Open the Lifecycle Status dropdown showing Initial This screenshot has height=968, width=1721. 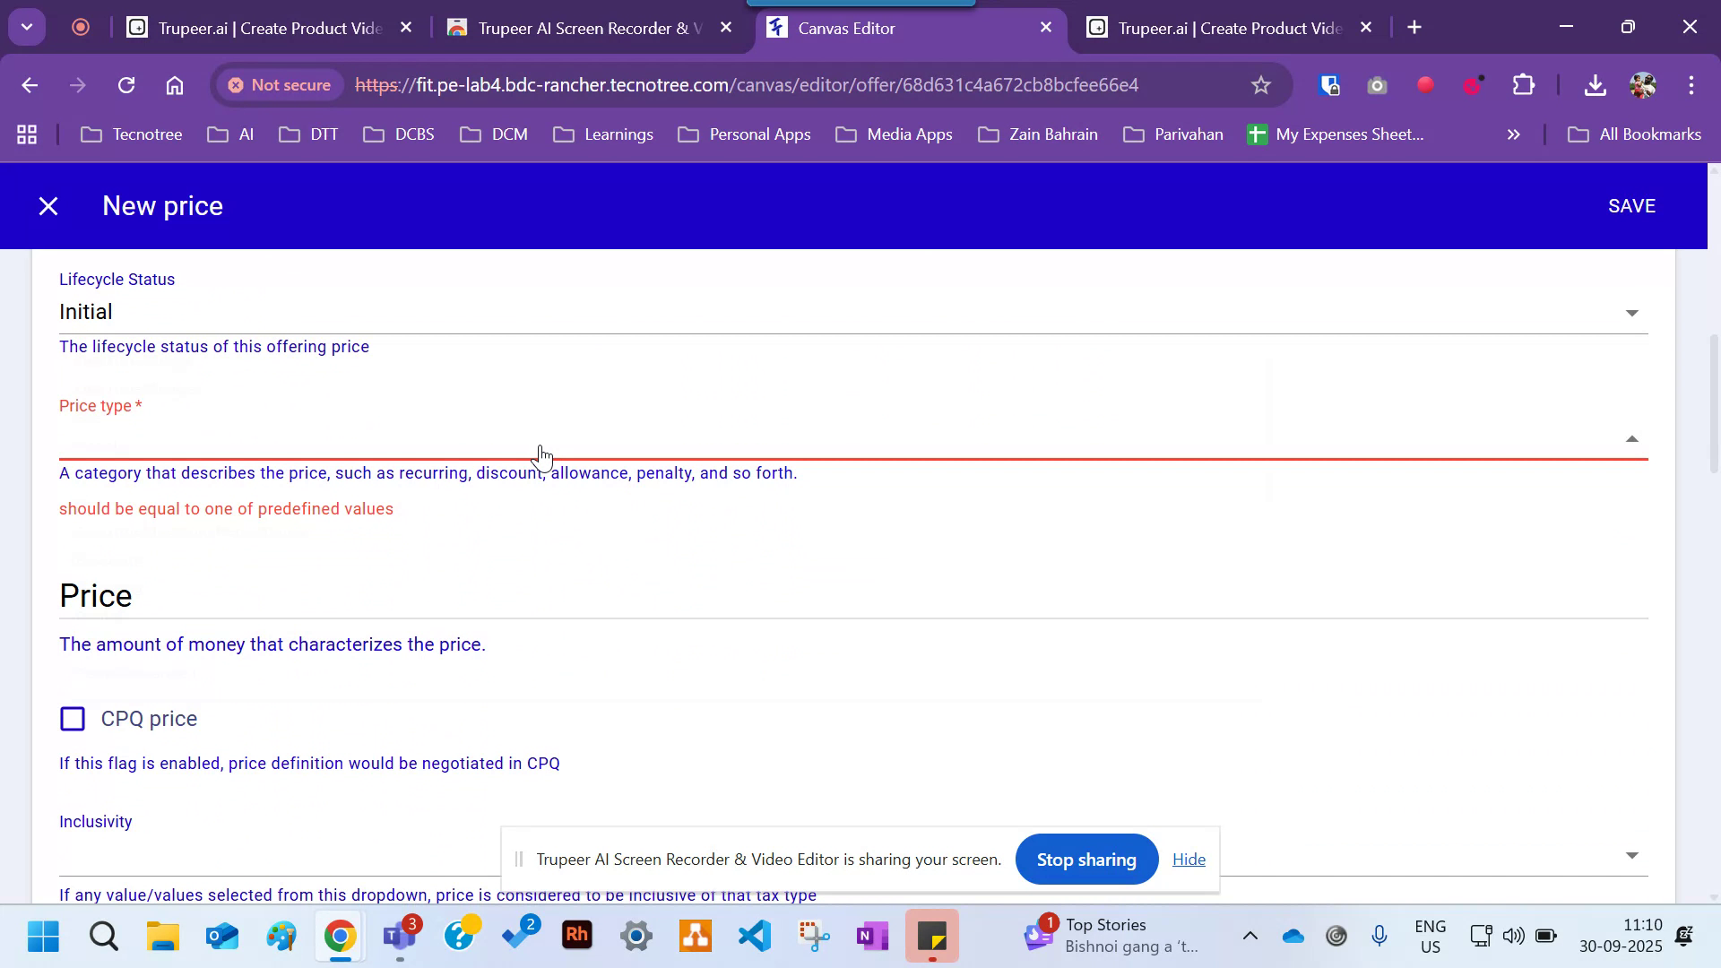1633,312
